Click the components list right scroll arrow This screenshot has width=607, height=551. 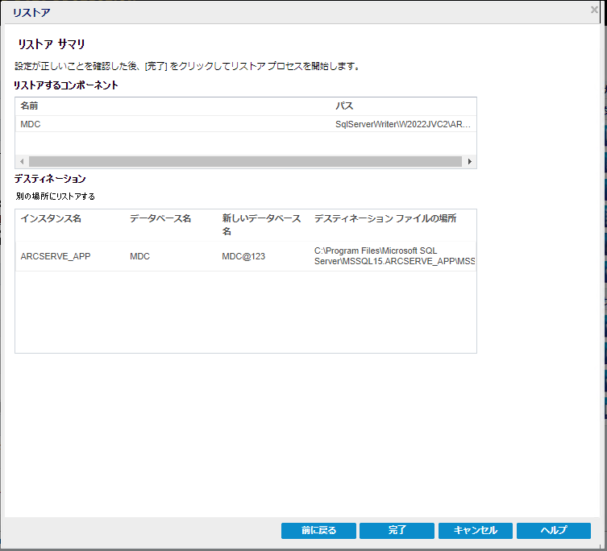pyautogui.click(x=470, y=161)
